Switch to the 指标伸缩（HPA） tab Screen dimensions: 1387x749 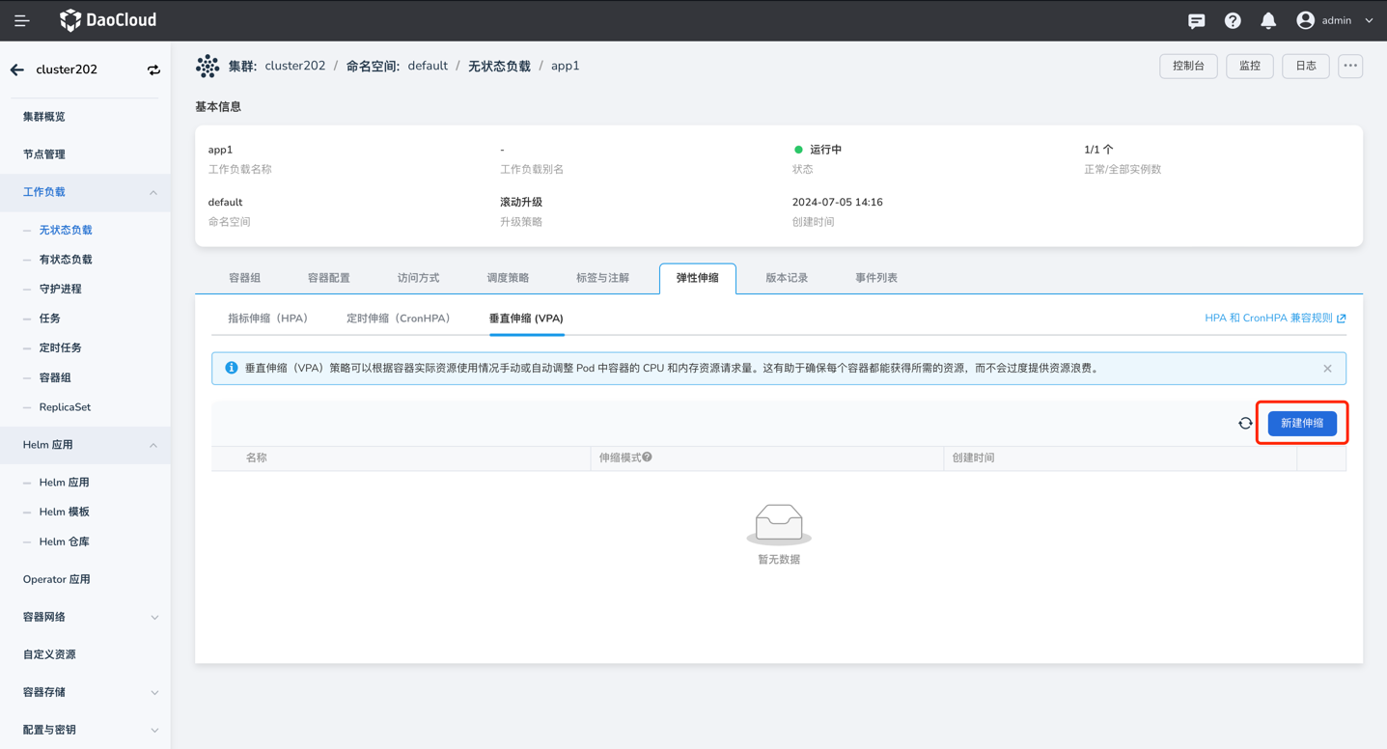pos(267,319)
